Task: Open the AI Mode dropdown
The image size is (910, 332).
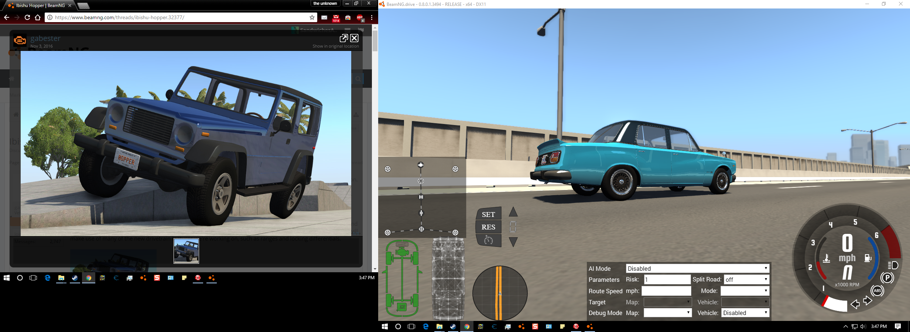Action: 697,269
